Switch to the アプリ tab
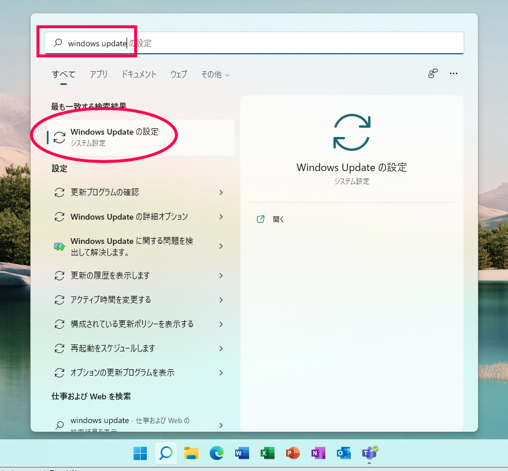The width and height of the screenshot is (508, 471). (98, 75)
